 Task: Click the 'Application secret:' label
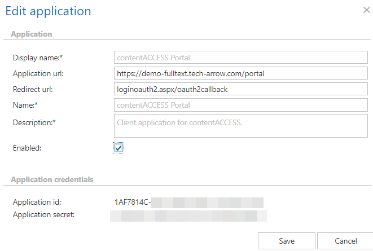(43, 214)
